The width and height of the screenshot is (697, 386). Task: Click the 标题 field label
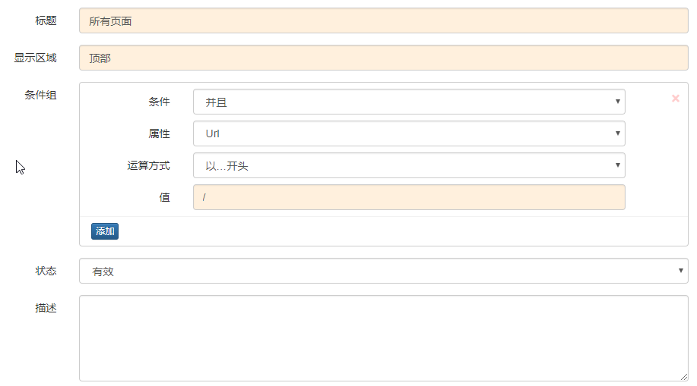coord(46,20)
